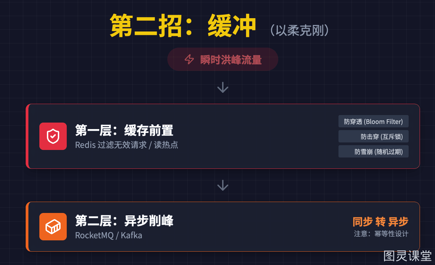The width and height of the screenshot is (435, 265).
Task: Select the 防击穿 (互斥锁) tag
Action: pos(373,137)
